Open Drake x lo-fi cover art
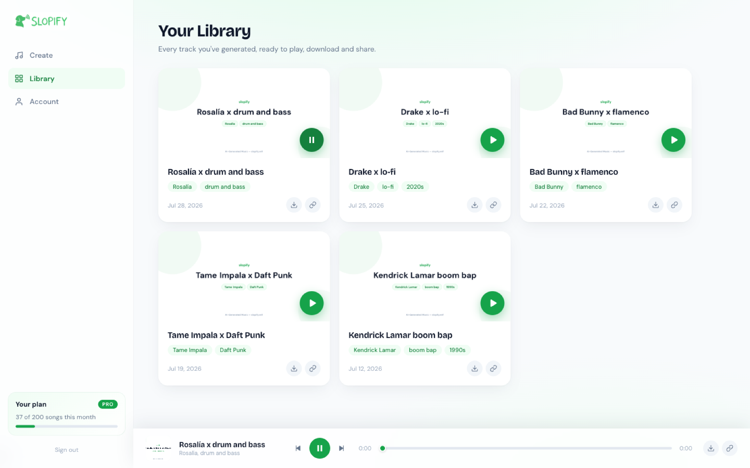 (x=425, y=113)
